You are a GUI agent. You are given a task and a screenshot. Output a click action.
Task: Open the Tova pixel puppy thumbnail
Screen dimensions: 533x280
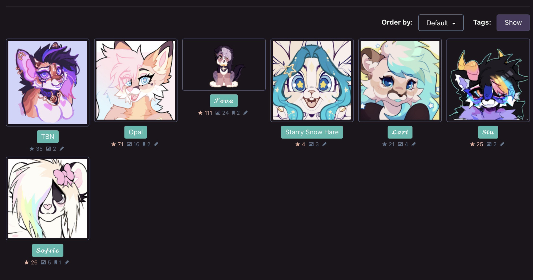224,65
